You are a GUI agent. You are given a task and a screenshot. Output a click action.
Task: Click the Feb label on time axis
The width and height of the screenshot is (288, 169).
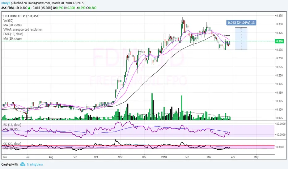tap(187, 157)
